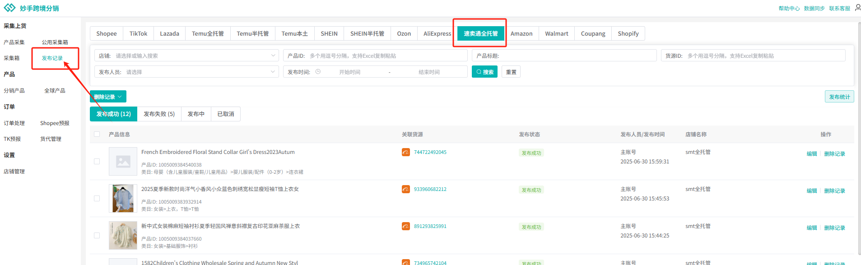Switch to Temu全托管 tab

[x=208, y=33]
